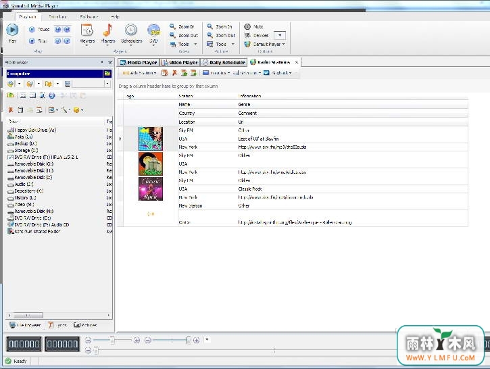Click Zoom In in the Video group
Image resolution: width=490 pixels, height=369 pixels.
(x=182, y=26)
